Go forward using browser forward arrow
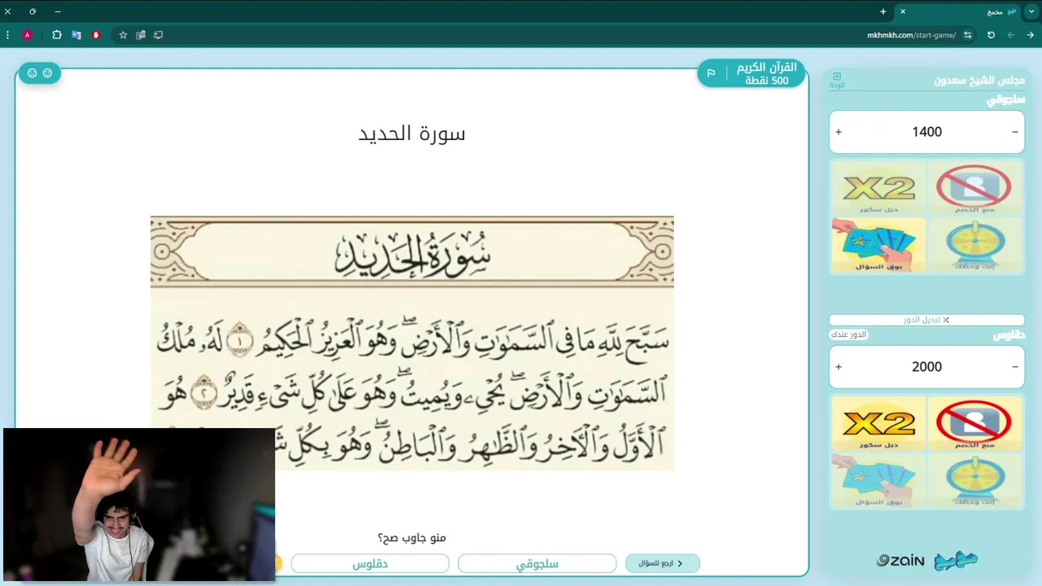Viewport: 1042px width, 586px height. (x=1011, y=35)
